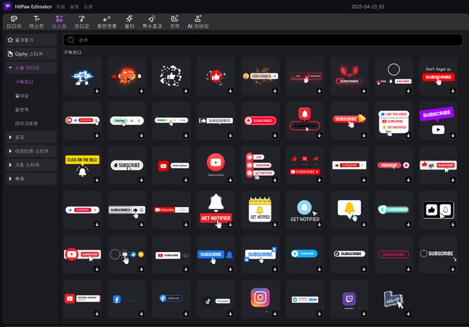Download the white splatter thumbs-up sticker
469x327 pixels.
[186, 91]
